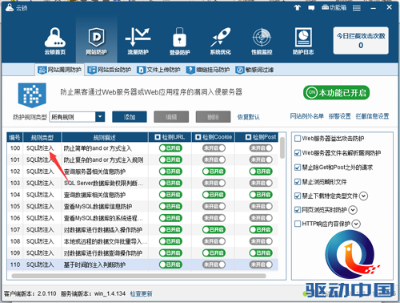The width and height of the screenshot is (400, 303).
Task: Click the 添加 button
Action: click(130, 117)
